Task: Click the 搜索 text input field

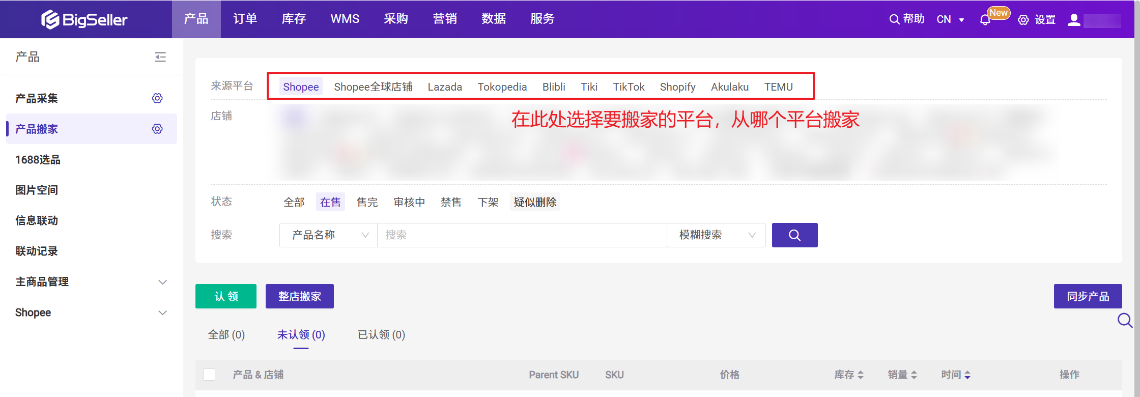Action: (522, 235)
